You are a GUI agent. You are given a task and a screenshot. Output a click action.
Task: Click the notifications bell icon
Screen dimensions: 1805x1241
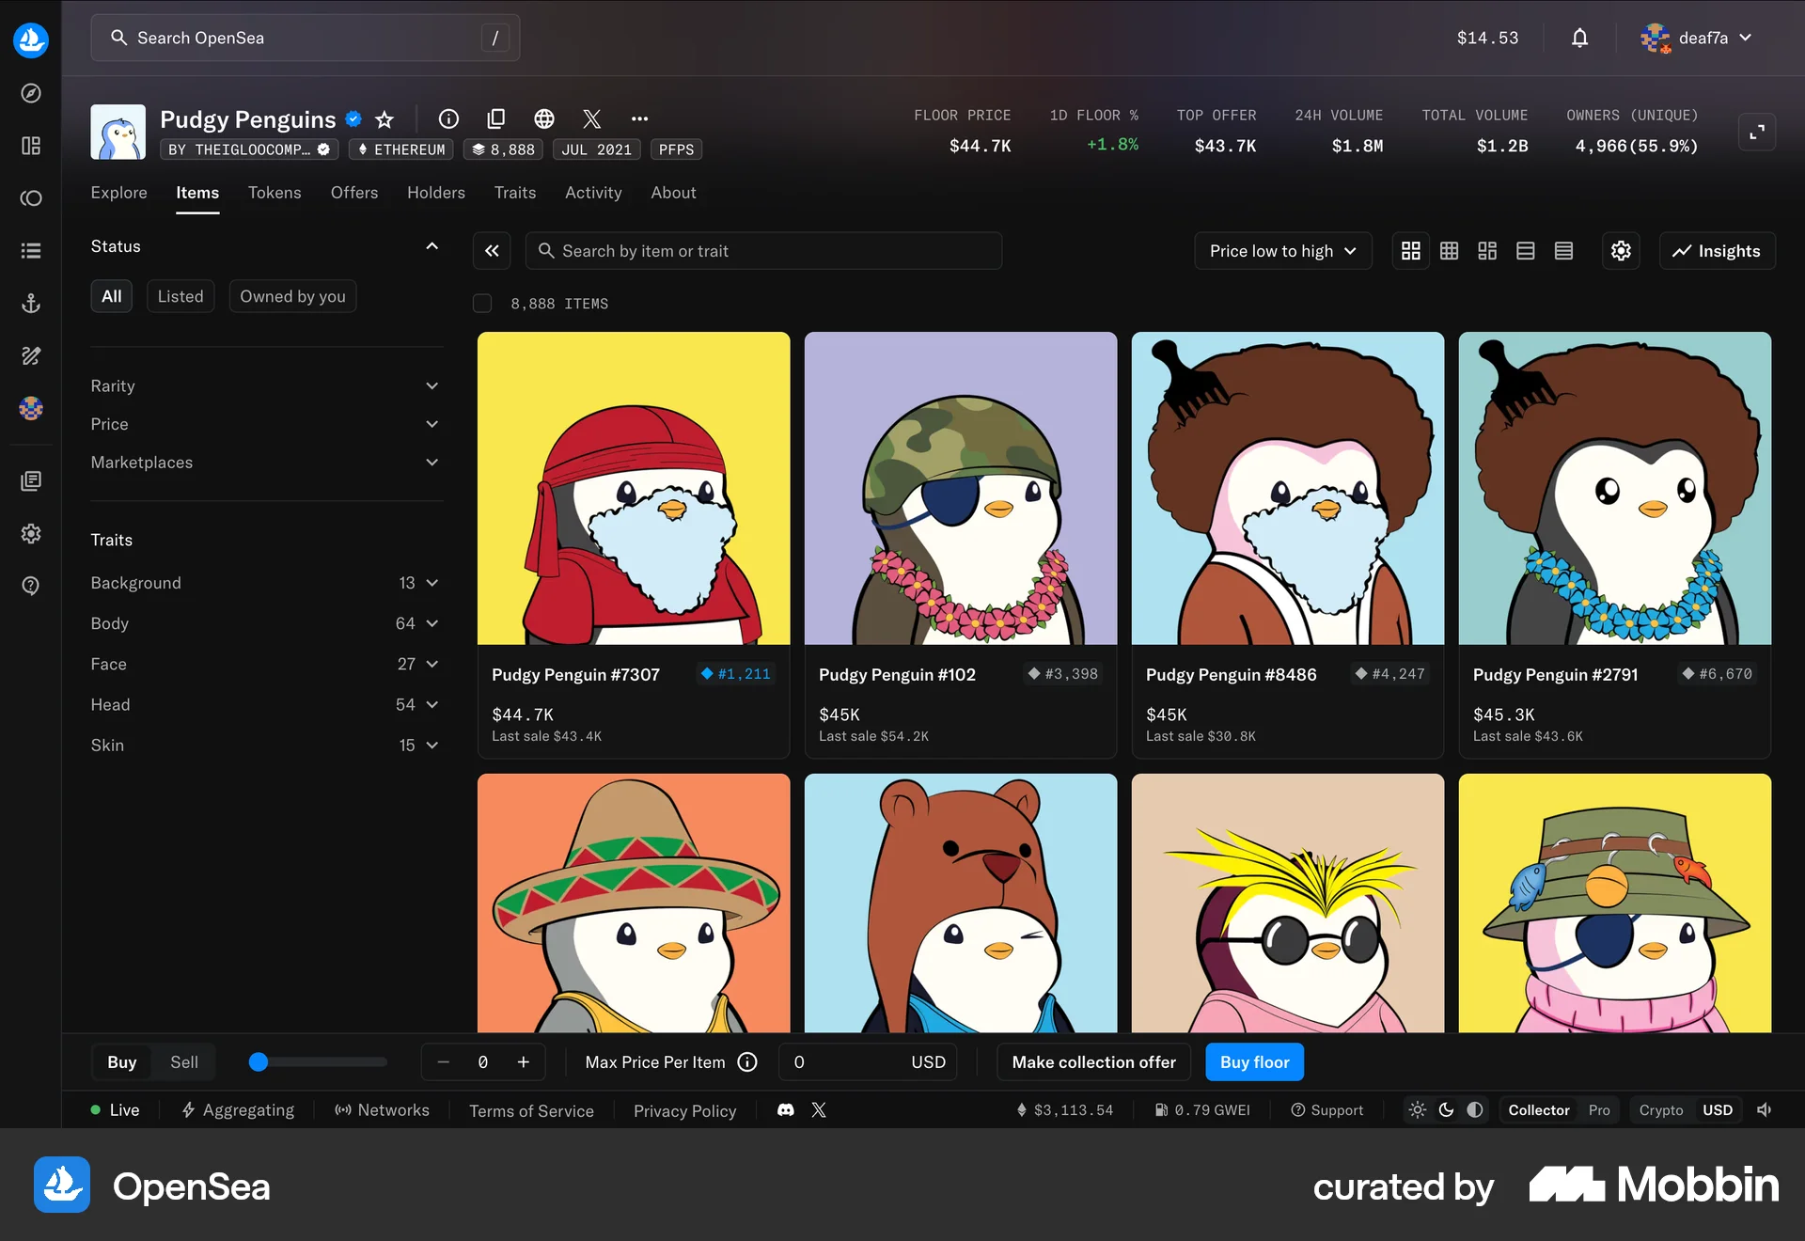pyautogui.click(x=1579, y=38)
